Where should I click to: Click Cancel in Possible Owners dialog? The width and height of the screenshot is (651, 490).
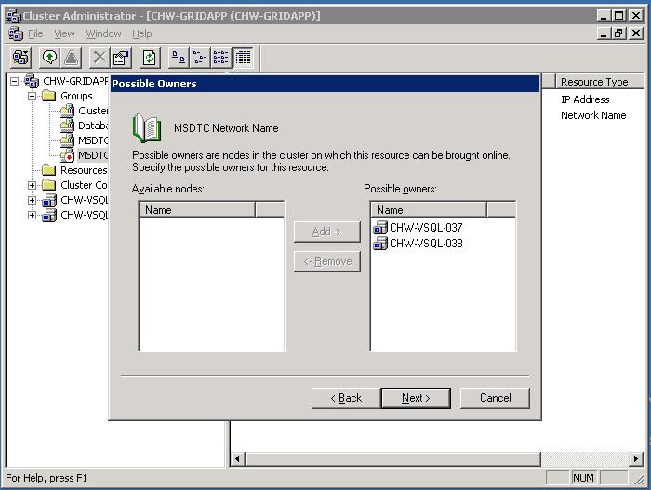[495, 398]
